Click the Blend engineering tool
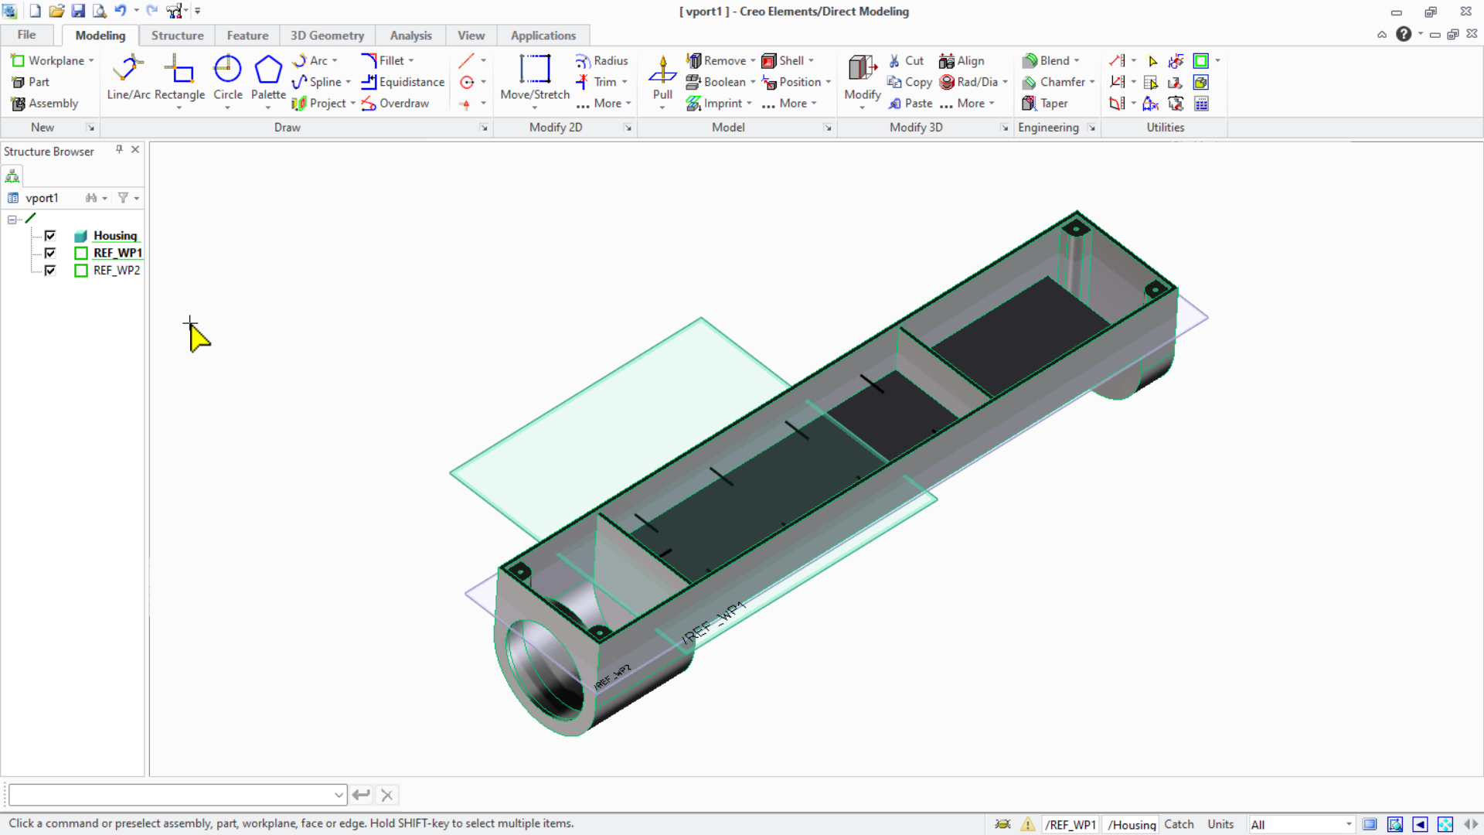This screenshot has width=1484, height=835. (x=1047, y=60)
